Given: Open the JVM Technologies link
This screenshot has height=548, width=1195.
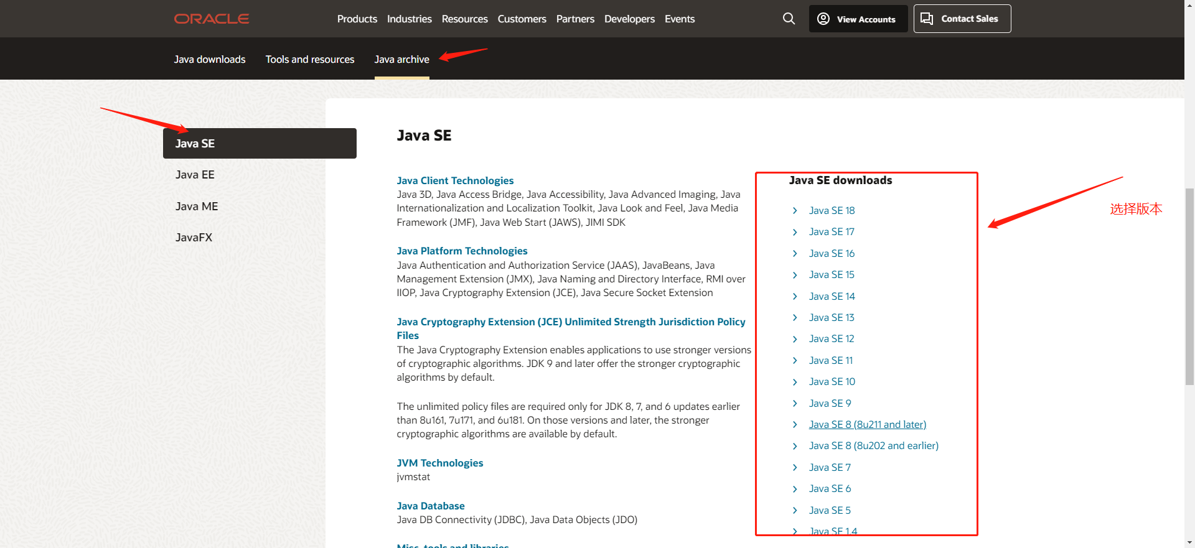Looking at the screenshot, I should coord(440,463).
